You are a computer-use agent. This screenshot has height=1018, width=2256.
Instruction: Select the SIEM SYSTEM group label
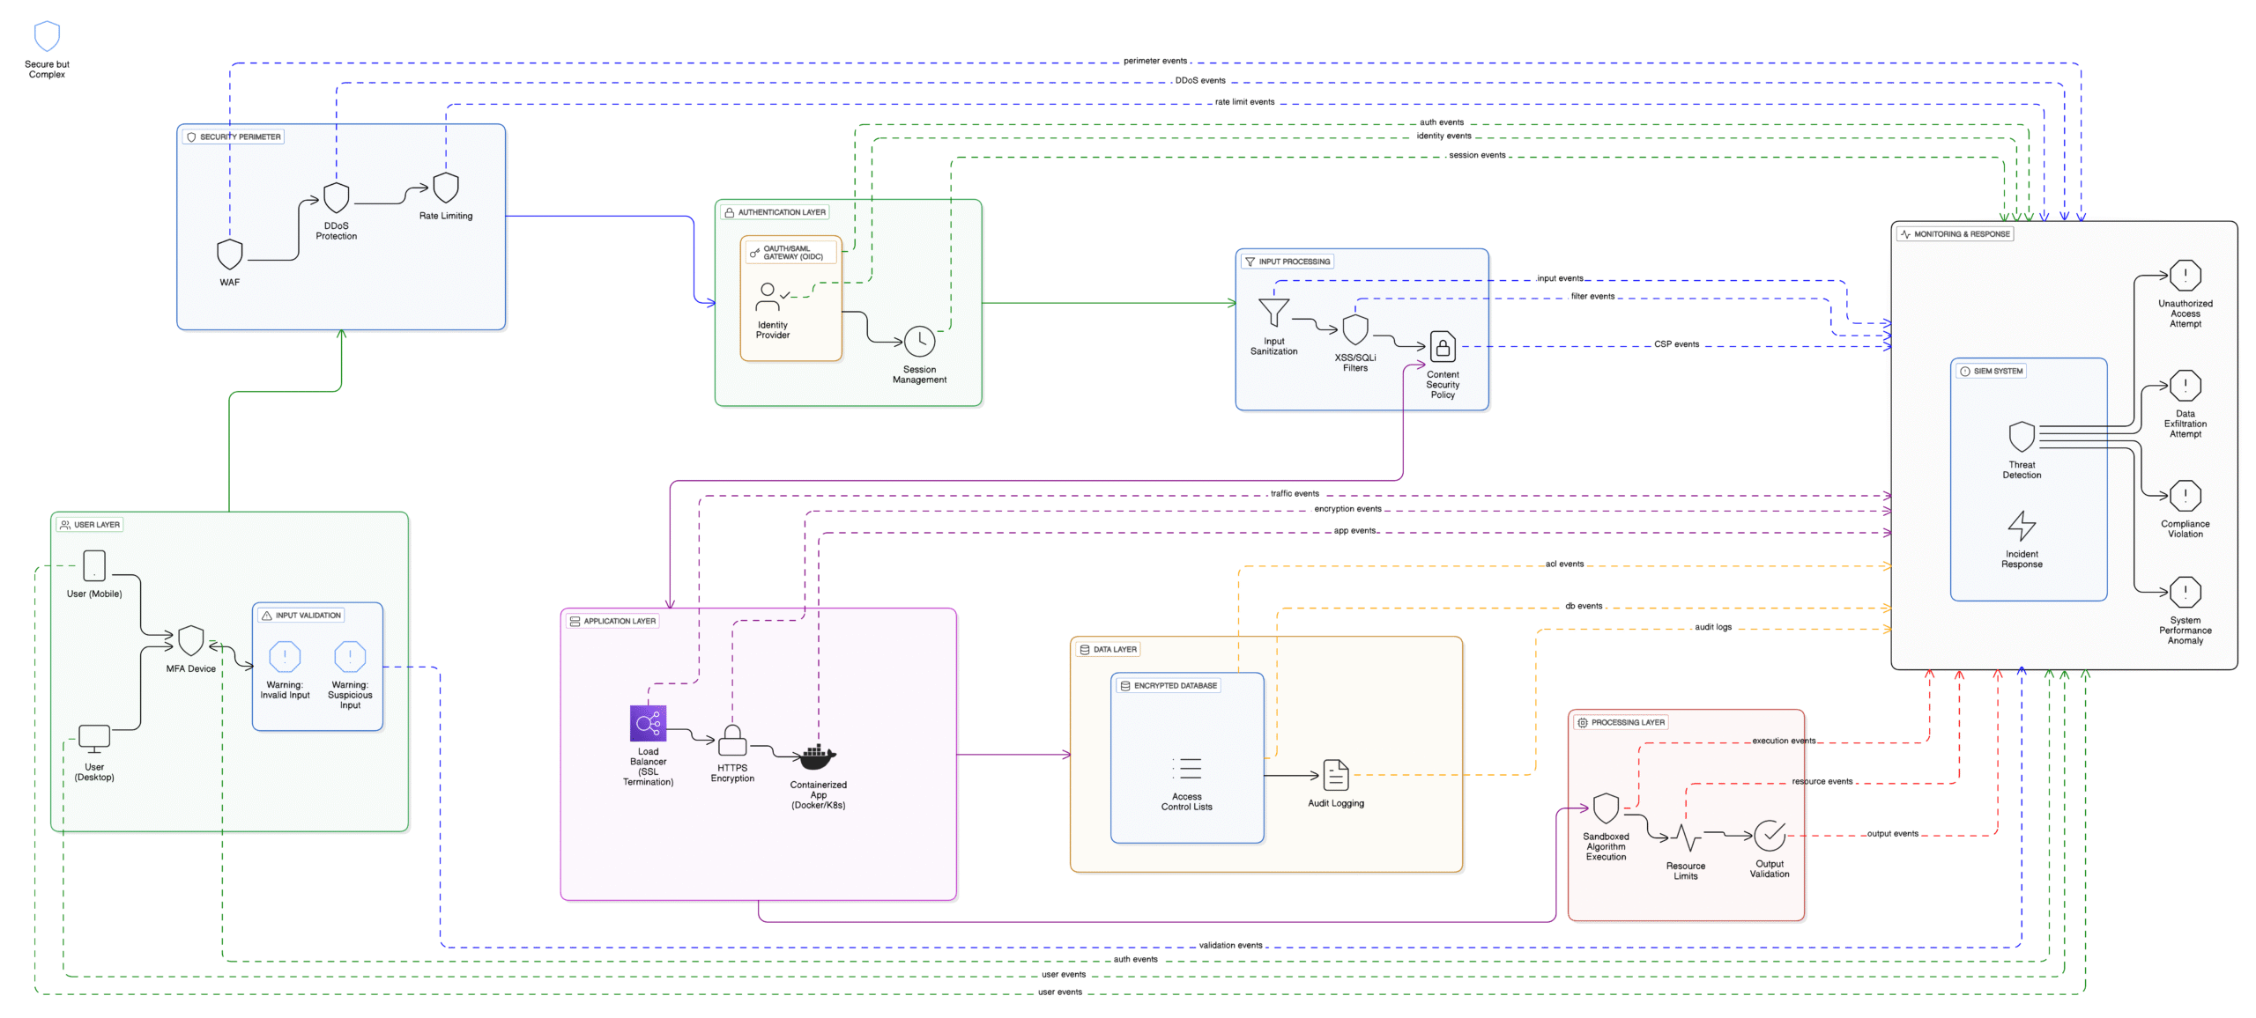[1991, 372]
